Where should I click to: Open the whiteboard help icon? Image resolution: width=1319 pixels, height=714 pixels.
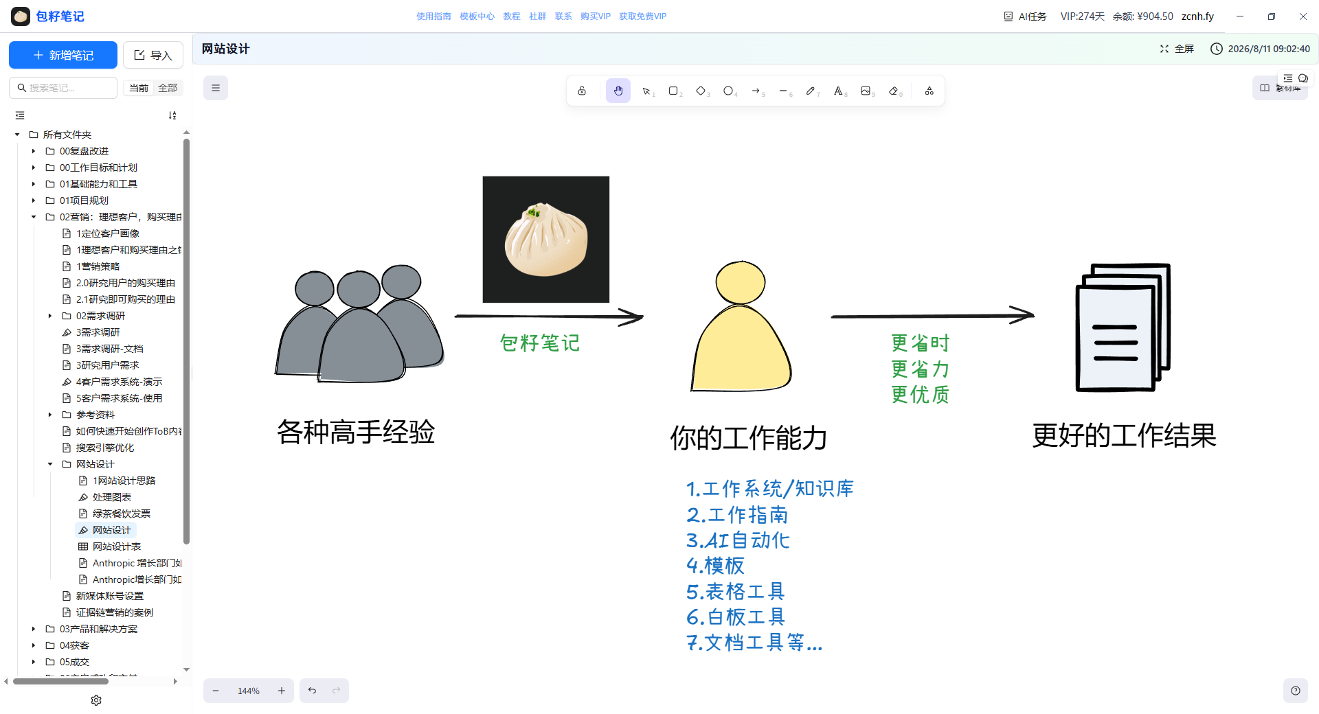pos(1296,691)
